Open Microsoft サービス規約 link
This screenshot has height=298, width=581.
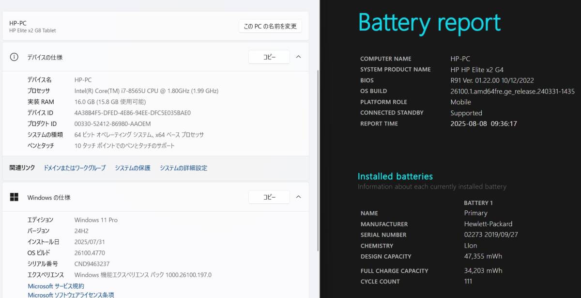(56, 286)
